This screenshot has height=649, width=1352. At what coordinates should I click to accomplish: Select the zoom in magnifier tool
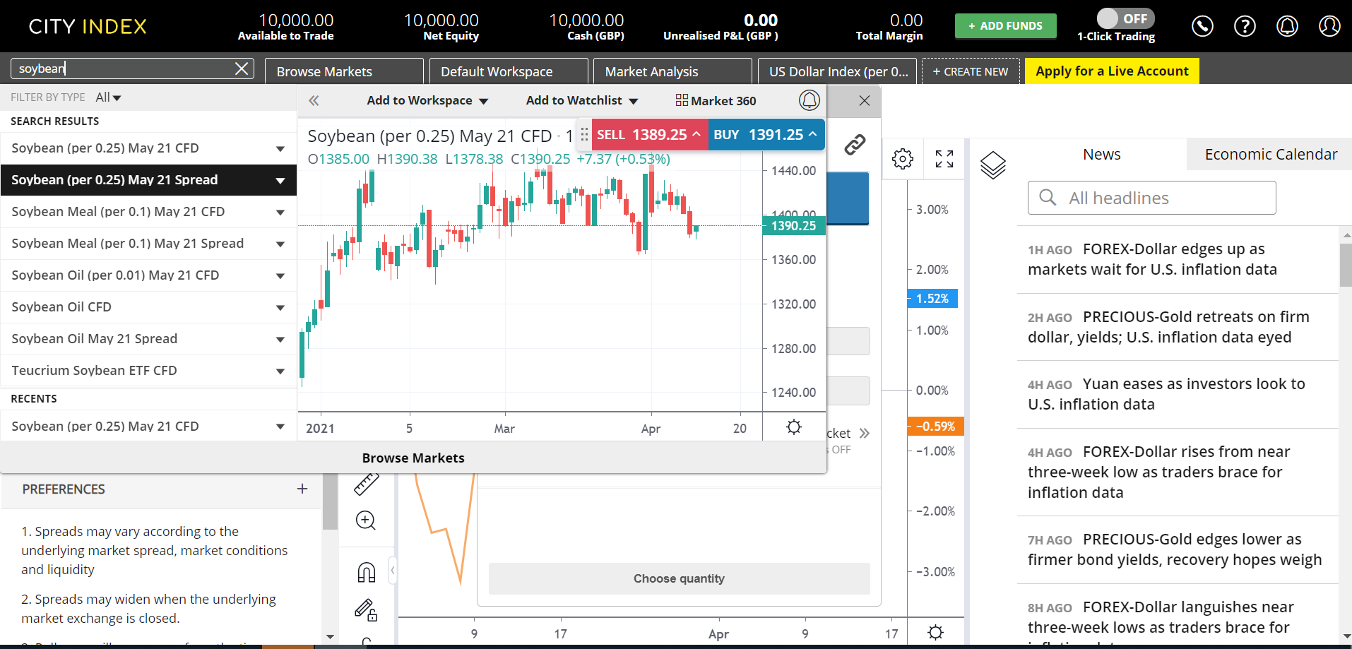366,520
